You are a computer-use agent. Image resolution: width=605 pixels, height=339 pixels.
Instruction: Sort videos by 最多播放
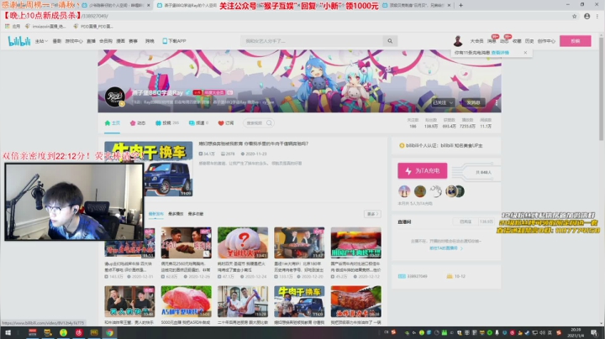tap(176, 214)
